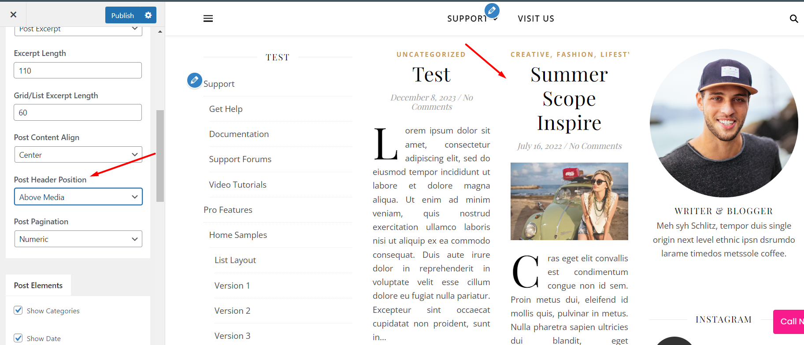Open the List Layout link
Viewport: 804px width, 345px height.
click(235, 260)
